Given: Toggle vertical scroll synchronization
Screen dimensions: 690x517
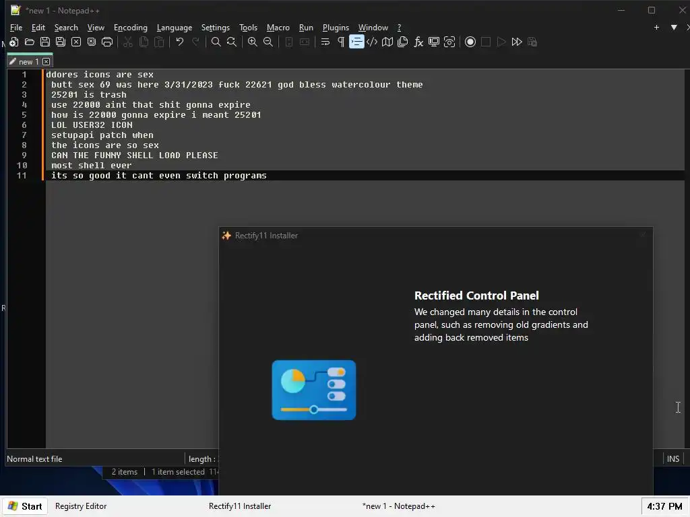Looking at the screenshot, I should tap(289, 42).
